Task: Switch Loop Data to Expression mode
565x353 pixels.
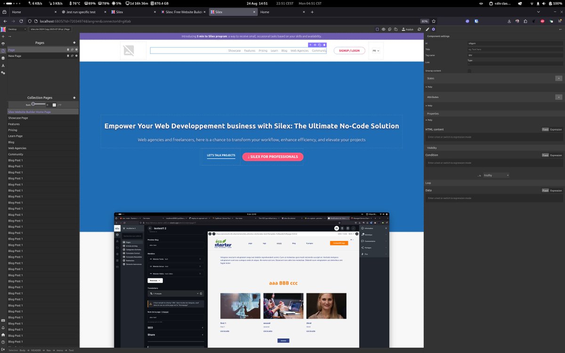Action: click(556, 191)
